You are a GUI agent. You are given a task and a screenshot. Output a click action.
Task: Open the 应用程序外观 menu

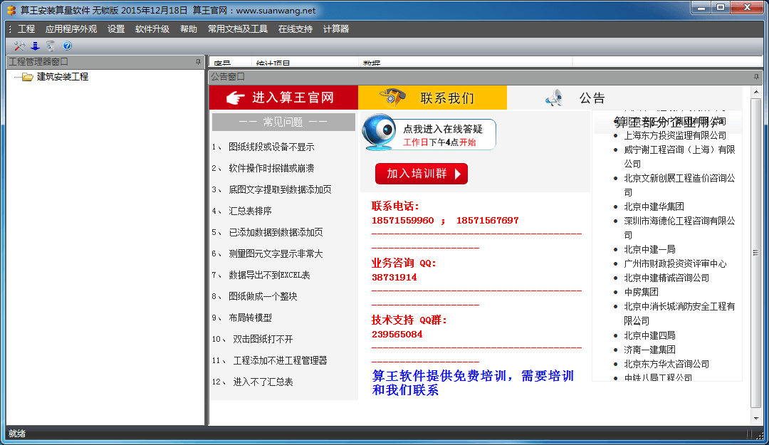71,29
